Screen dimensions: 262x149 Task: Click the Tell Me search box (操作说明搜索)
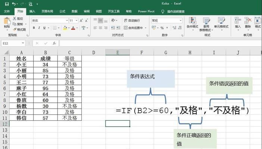tap(176, 12)
